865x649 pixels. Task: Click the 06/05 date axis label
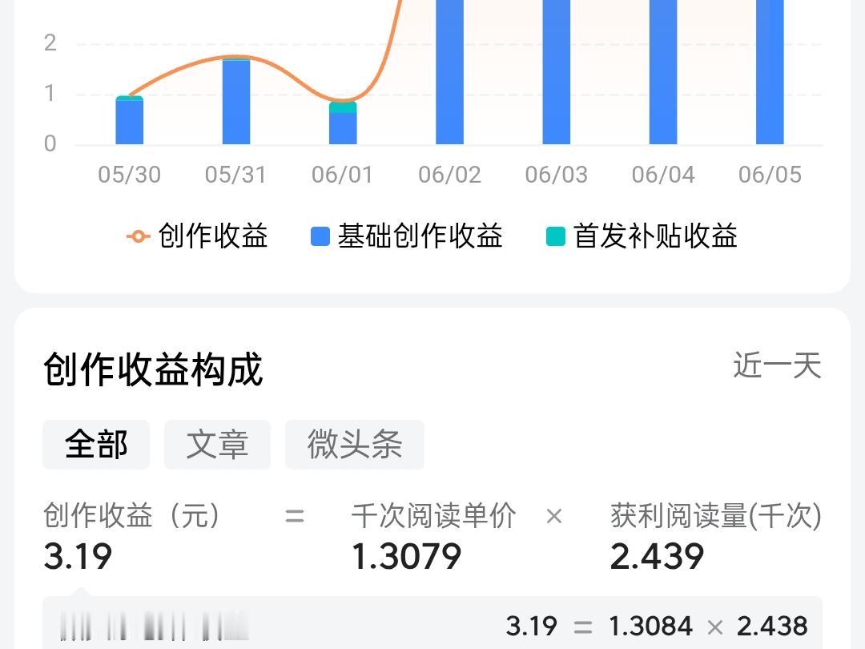pyautogui.click(x=770, y=175)
